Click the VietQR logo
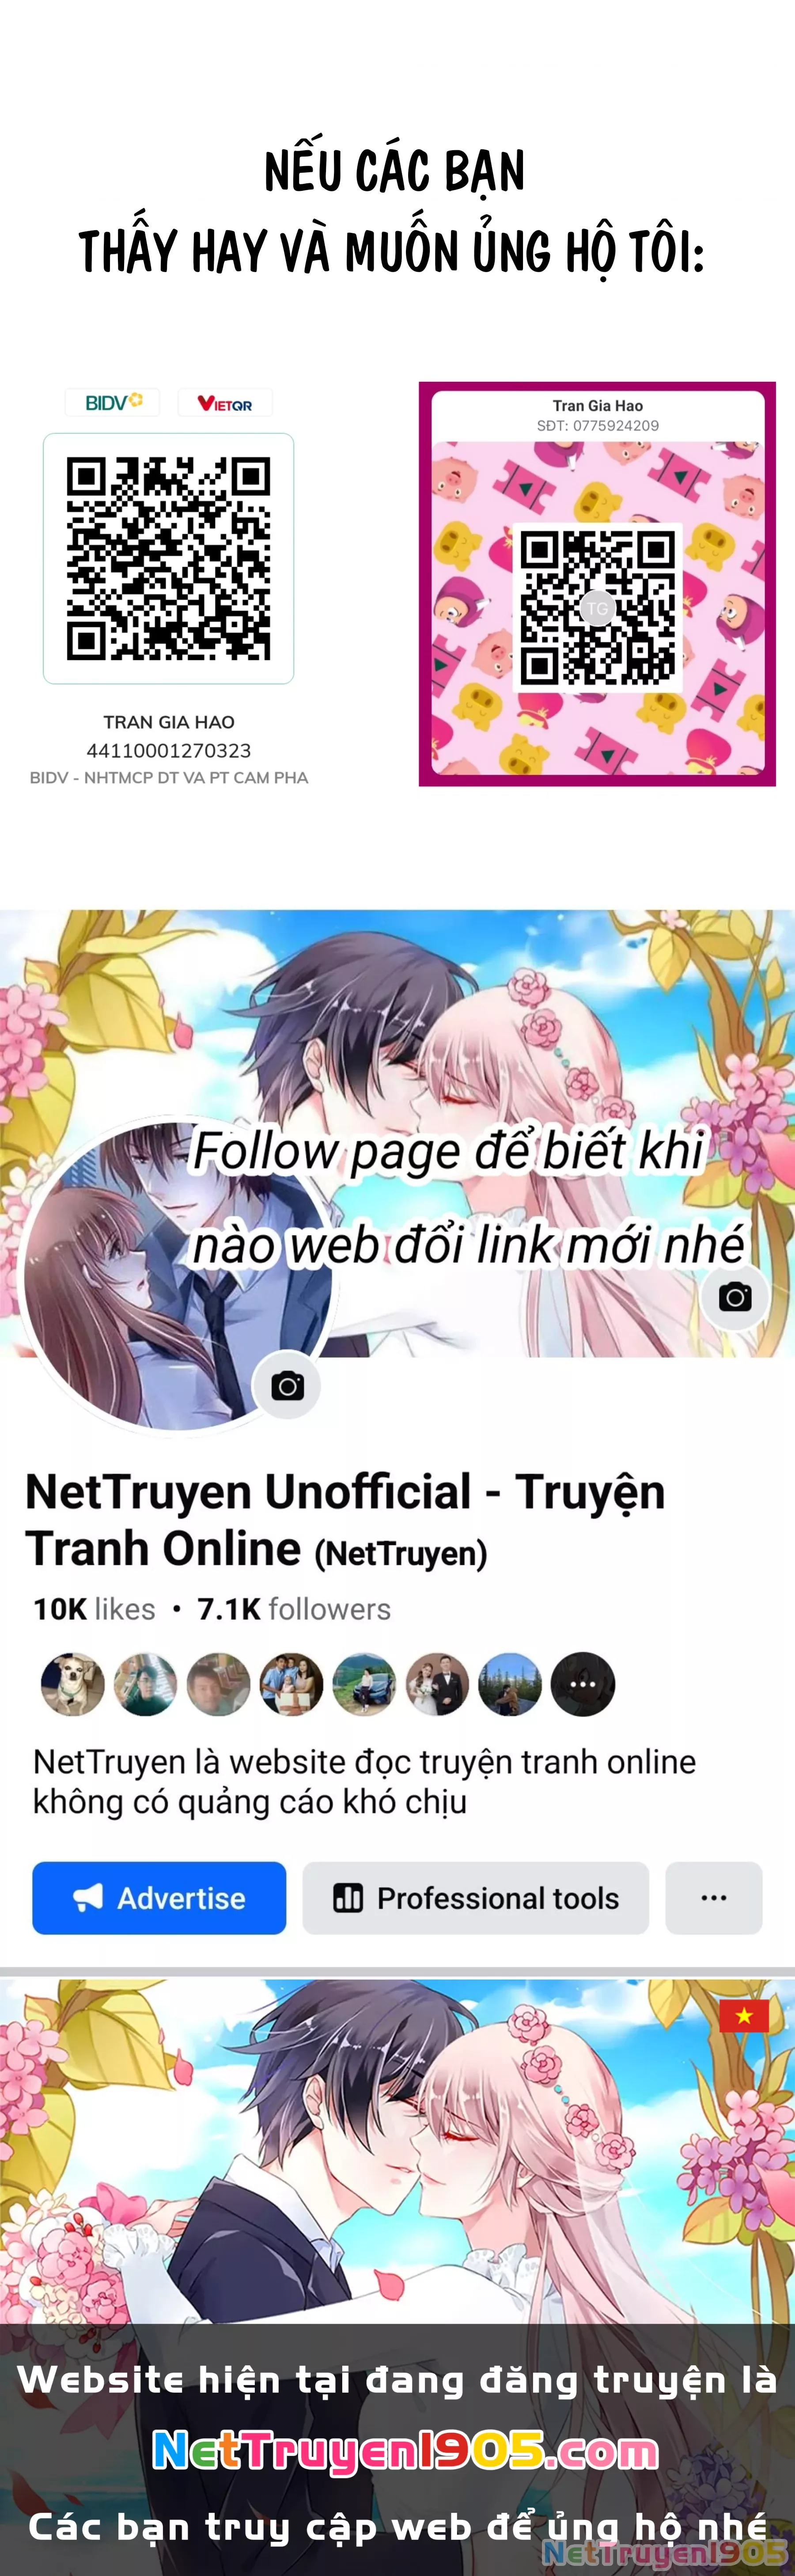 pyautogui.click(x=225, y=403)
